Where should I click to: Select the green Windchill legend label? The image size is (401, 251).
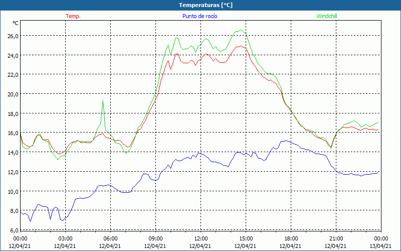click(327, 16)
